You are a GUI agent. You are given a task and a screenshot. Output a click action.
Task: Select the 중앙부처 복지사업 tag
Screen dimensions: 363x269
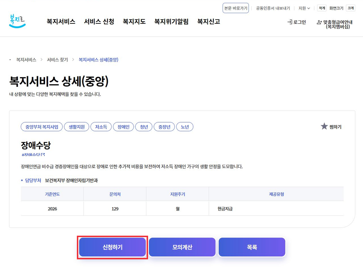coord(42,127)
